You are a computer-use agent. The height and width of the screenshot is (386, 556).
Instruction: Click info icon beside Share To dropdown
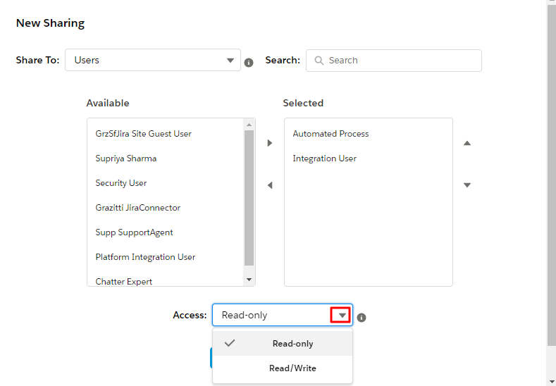coord(249,63)
